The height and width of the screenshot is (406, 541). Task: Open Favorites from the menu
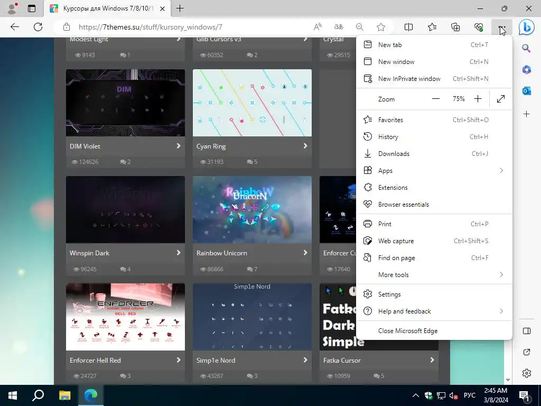click(434, 120)
